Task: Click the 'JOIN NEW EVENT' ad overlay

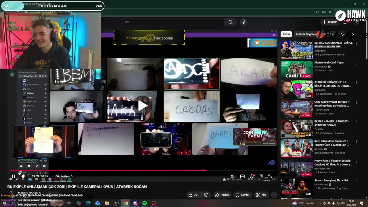Action: (x=255, y=137)
